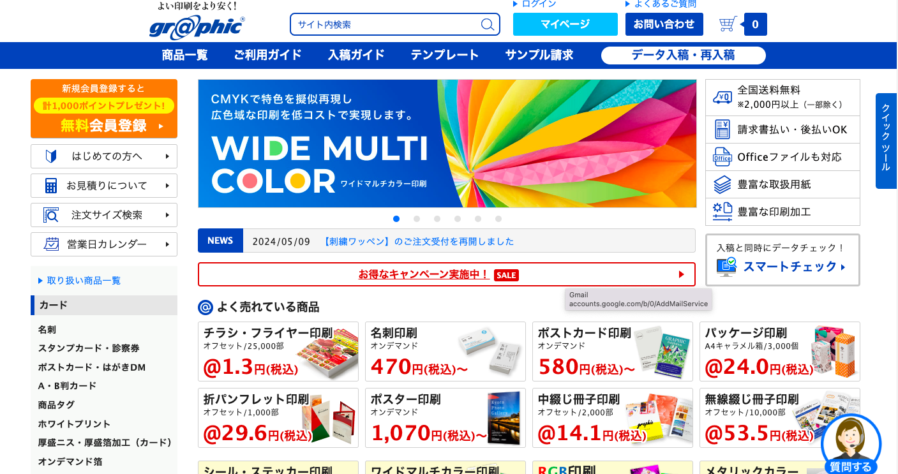Click the business day calendar icon
898x474 pixels.
pos(51,244)
